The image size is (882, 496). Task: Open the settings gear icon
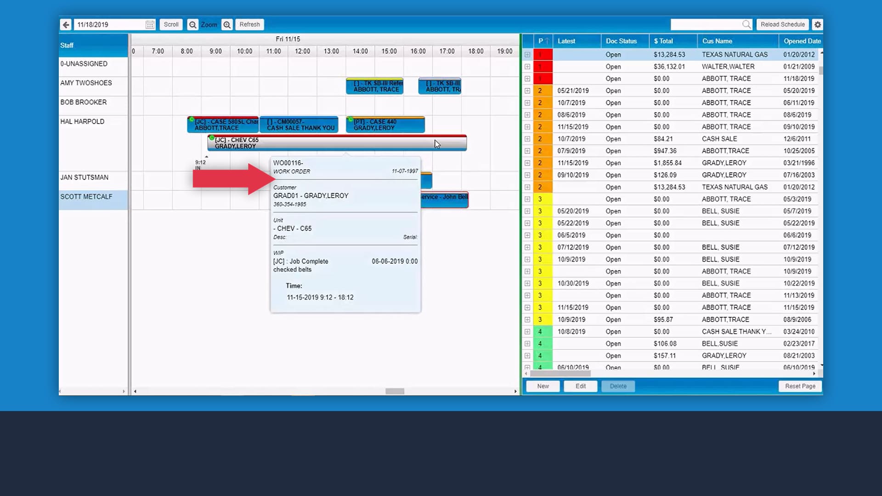coord(817,25)
